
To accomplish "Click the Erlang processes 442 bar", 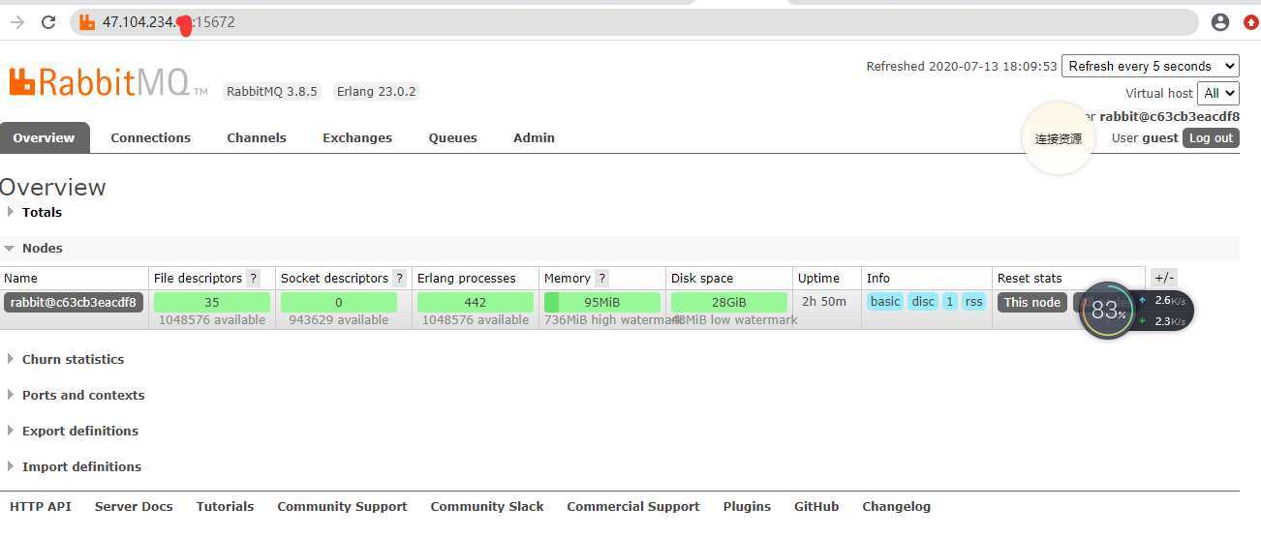I will click(476, 302).
